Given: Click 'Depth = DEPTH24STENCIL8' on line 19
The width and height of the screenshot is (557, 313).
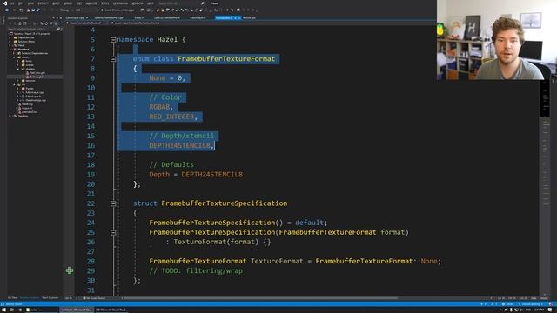Looking at the screenshot, I should click(196, 175).
